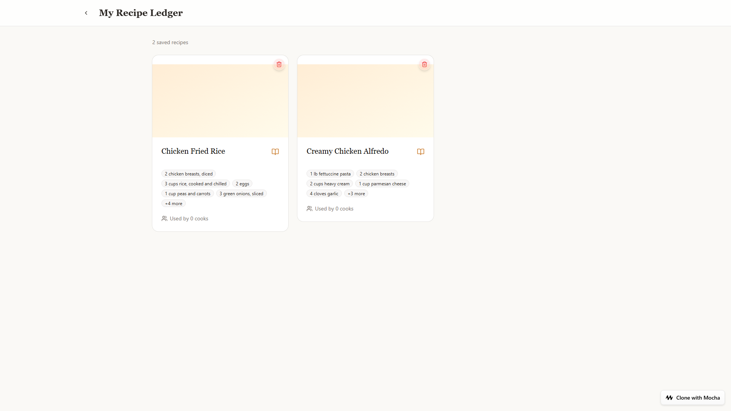Click the Creamy Chicken Alfredo image placeholder
731x411 pixels.
point(365,101)
